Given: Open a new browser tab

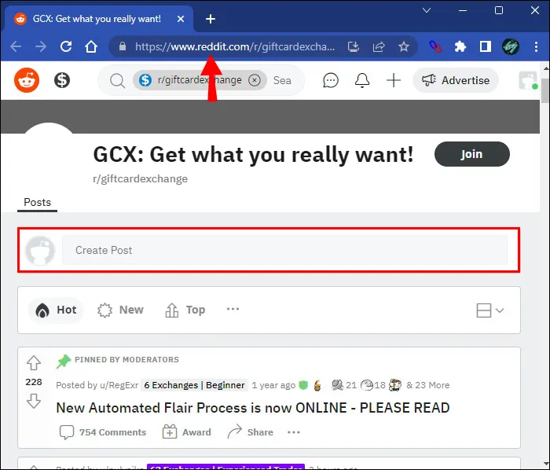Looking at the screenshot, I should pyautogui.click(x=211, y=19).
